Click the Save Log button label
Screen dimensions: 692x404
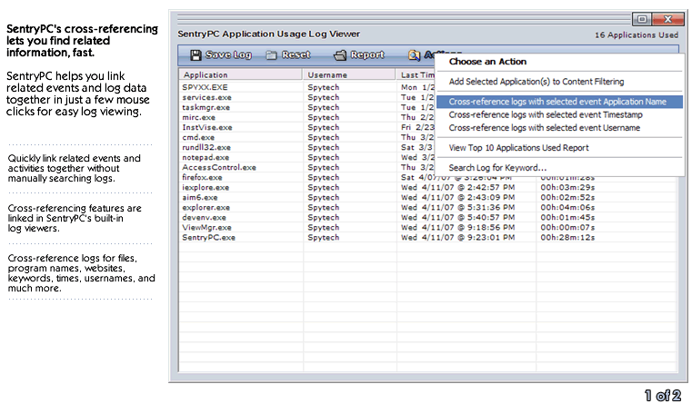coord(228,54)
